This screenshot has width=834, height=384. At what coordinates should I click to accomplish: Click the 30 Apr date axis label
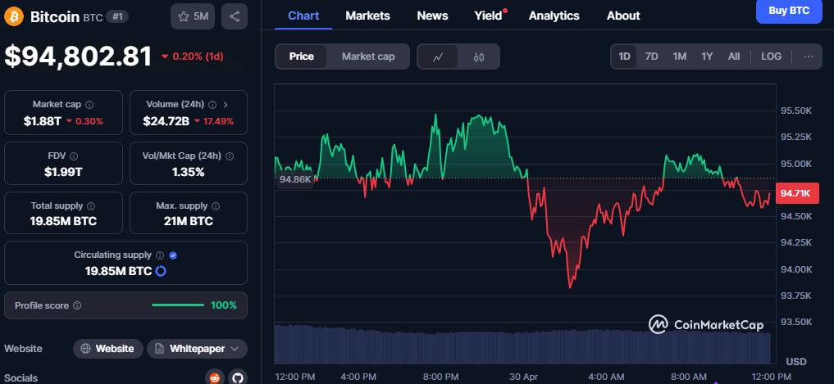[525, 377]
